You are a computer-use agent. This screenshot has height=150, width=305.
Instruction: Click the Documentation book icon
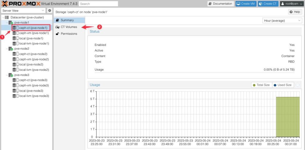210,4
